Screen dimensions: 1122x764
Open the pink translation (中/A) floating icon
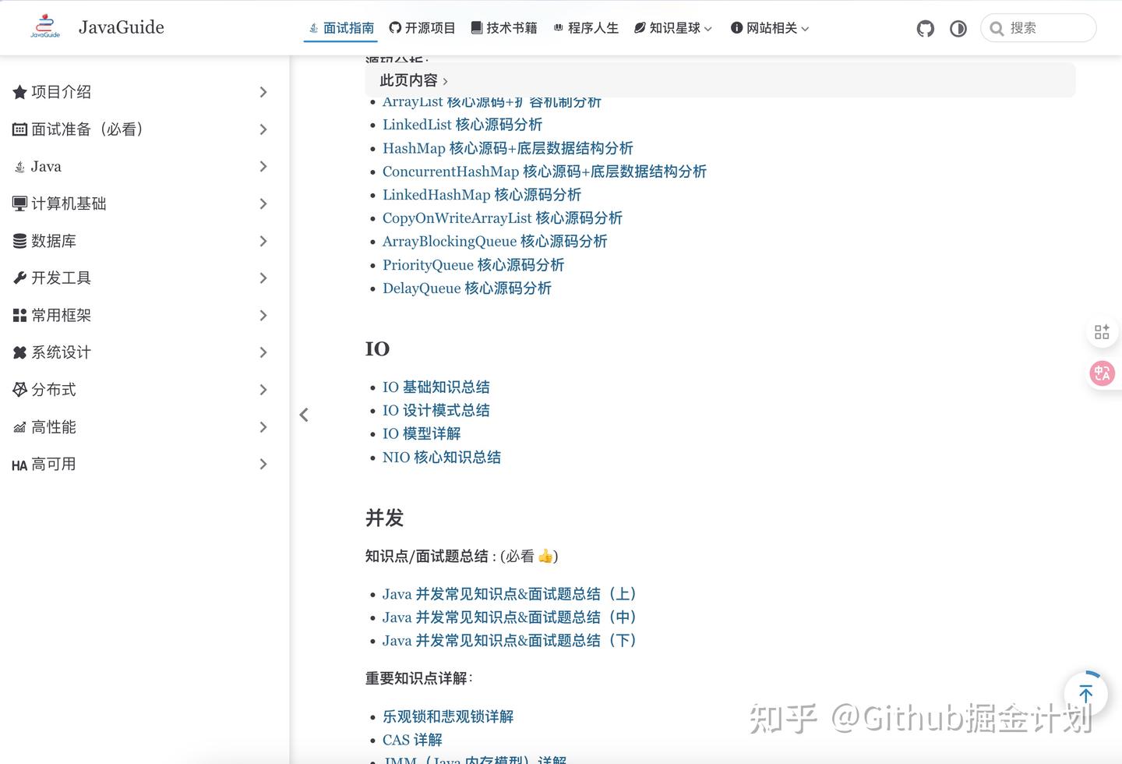[1101, 373]
